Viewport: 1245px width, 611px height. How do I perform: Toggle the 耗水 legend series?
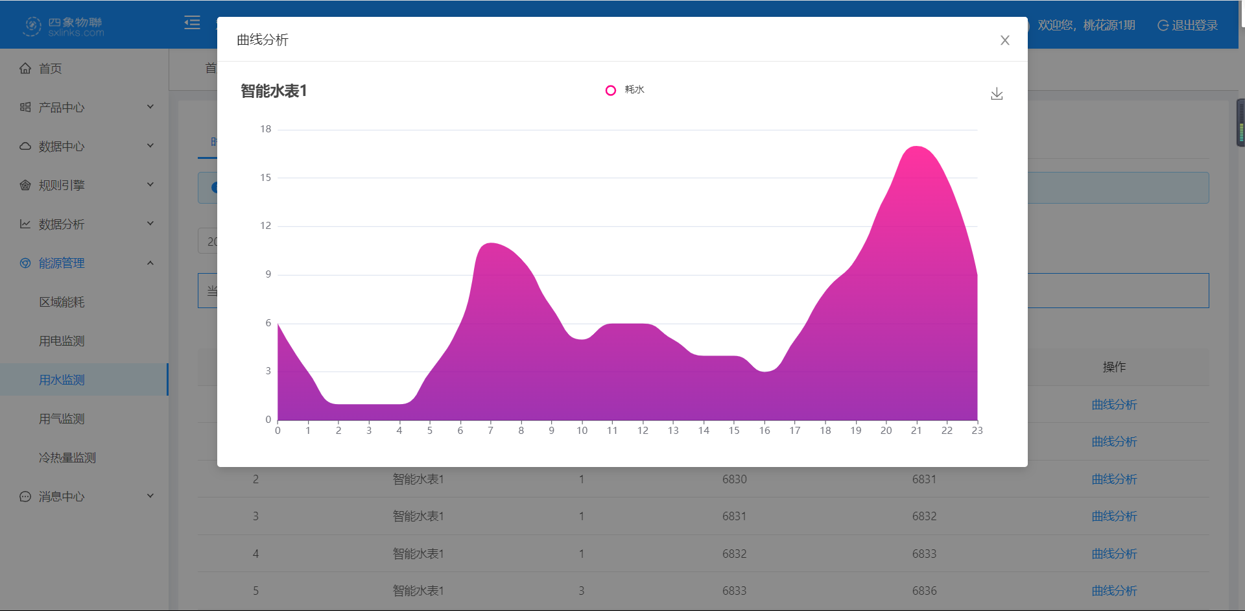(x=624, y=90)
